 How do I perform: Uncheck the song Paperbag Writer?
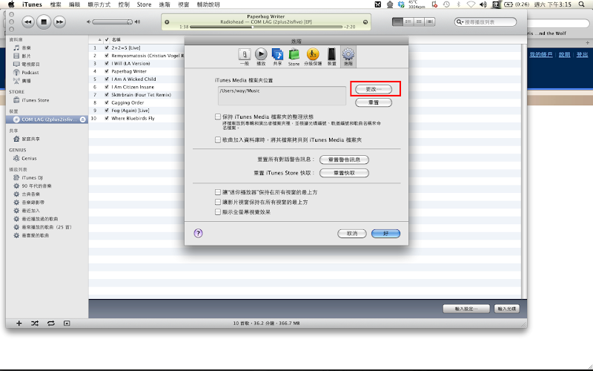click(x=107, y=71)
